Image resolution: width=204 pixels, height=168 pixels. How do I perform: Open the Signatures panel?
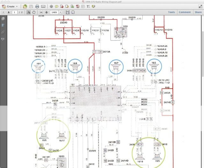3,39
